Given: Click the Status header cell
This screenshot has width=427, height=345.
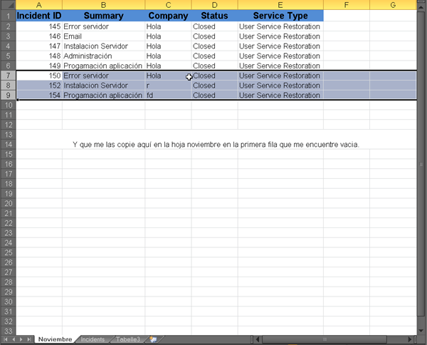Looking at the screenshot, I should (x=215, y=16).
